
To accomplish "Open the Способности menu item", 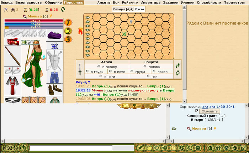I will (209, 2).
